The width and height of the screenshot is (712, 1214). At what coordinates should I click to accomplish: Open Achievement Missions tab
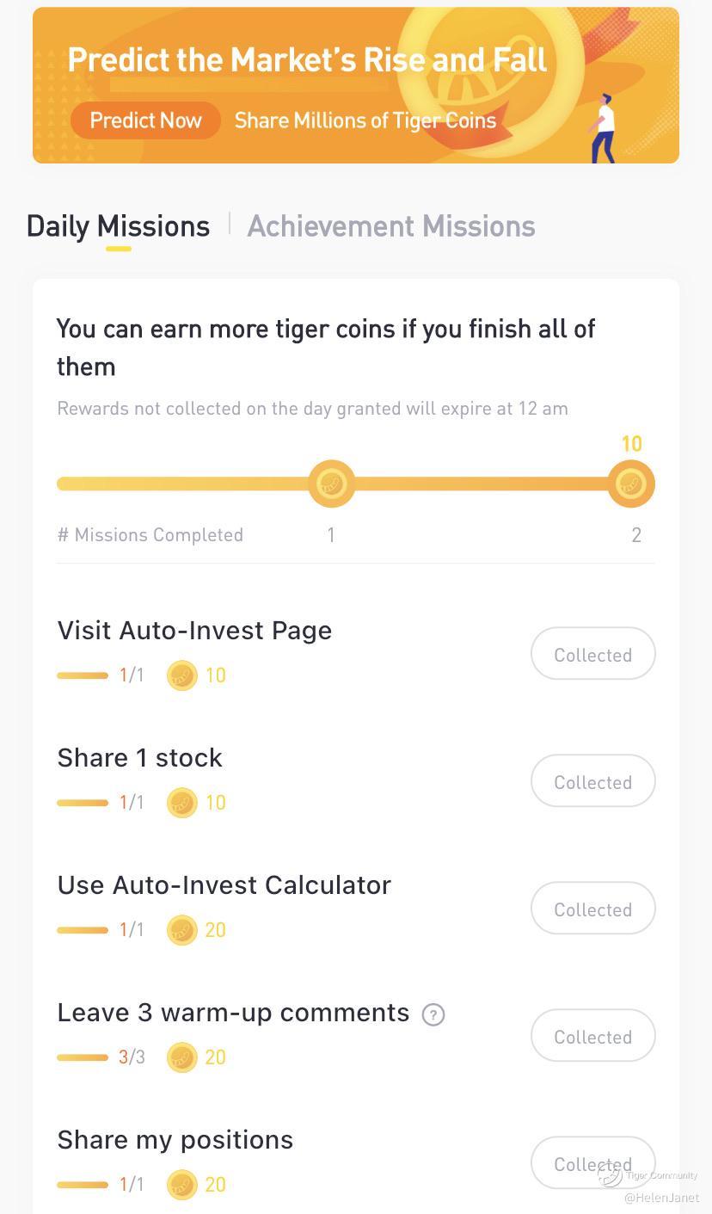[391, 226]
